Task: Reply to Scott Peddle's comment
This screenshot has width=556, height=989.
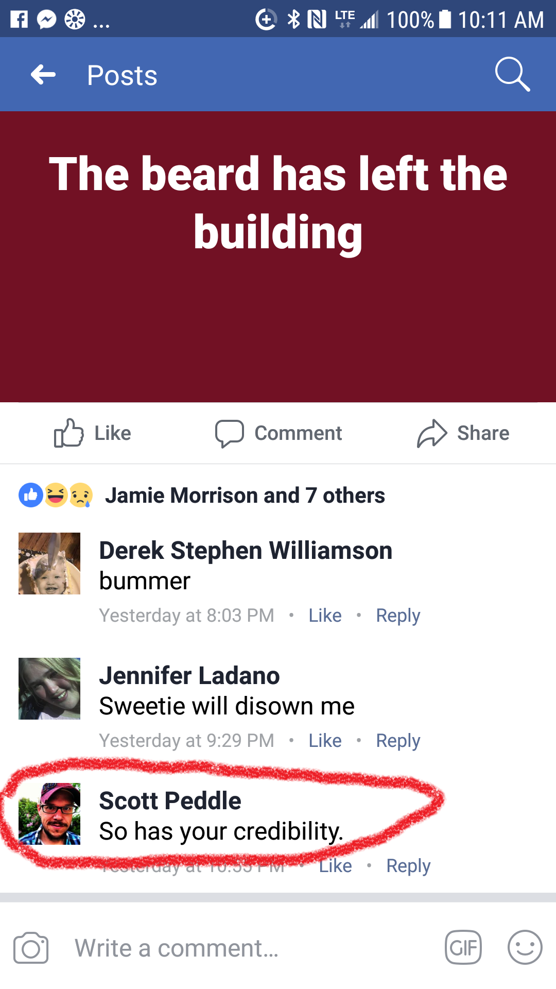Action: pos(408,866)
